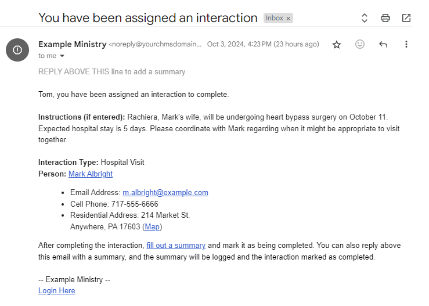429x306 pixels.
Task: Click the expand/collapse all arrows icon
Action: pos(365,18)
